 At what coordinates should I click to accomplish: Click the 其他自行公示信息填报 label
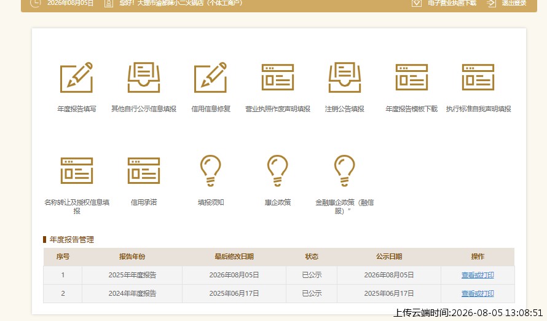pos(144,109)
